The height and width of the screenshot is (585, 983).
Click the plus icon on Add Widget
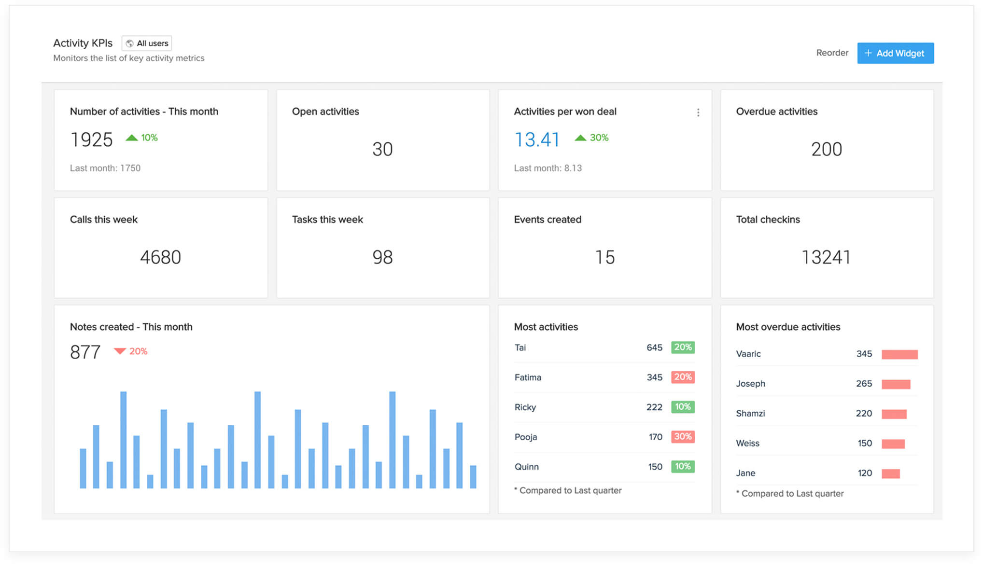click(868, 53)
